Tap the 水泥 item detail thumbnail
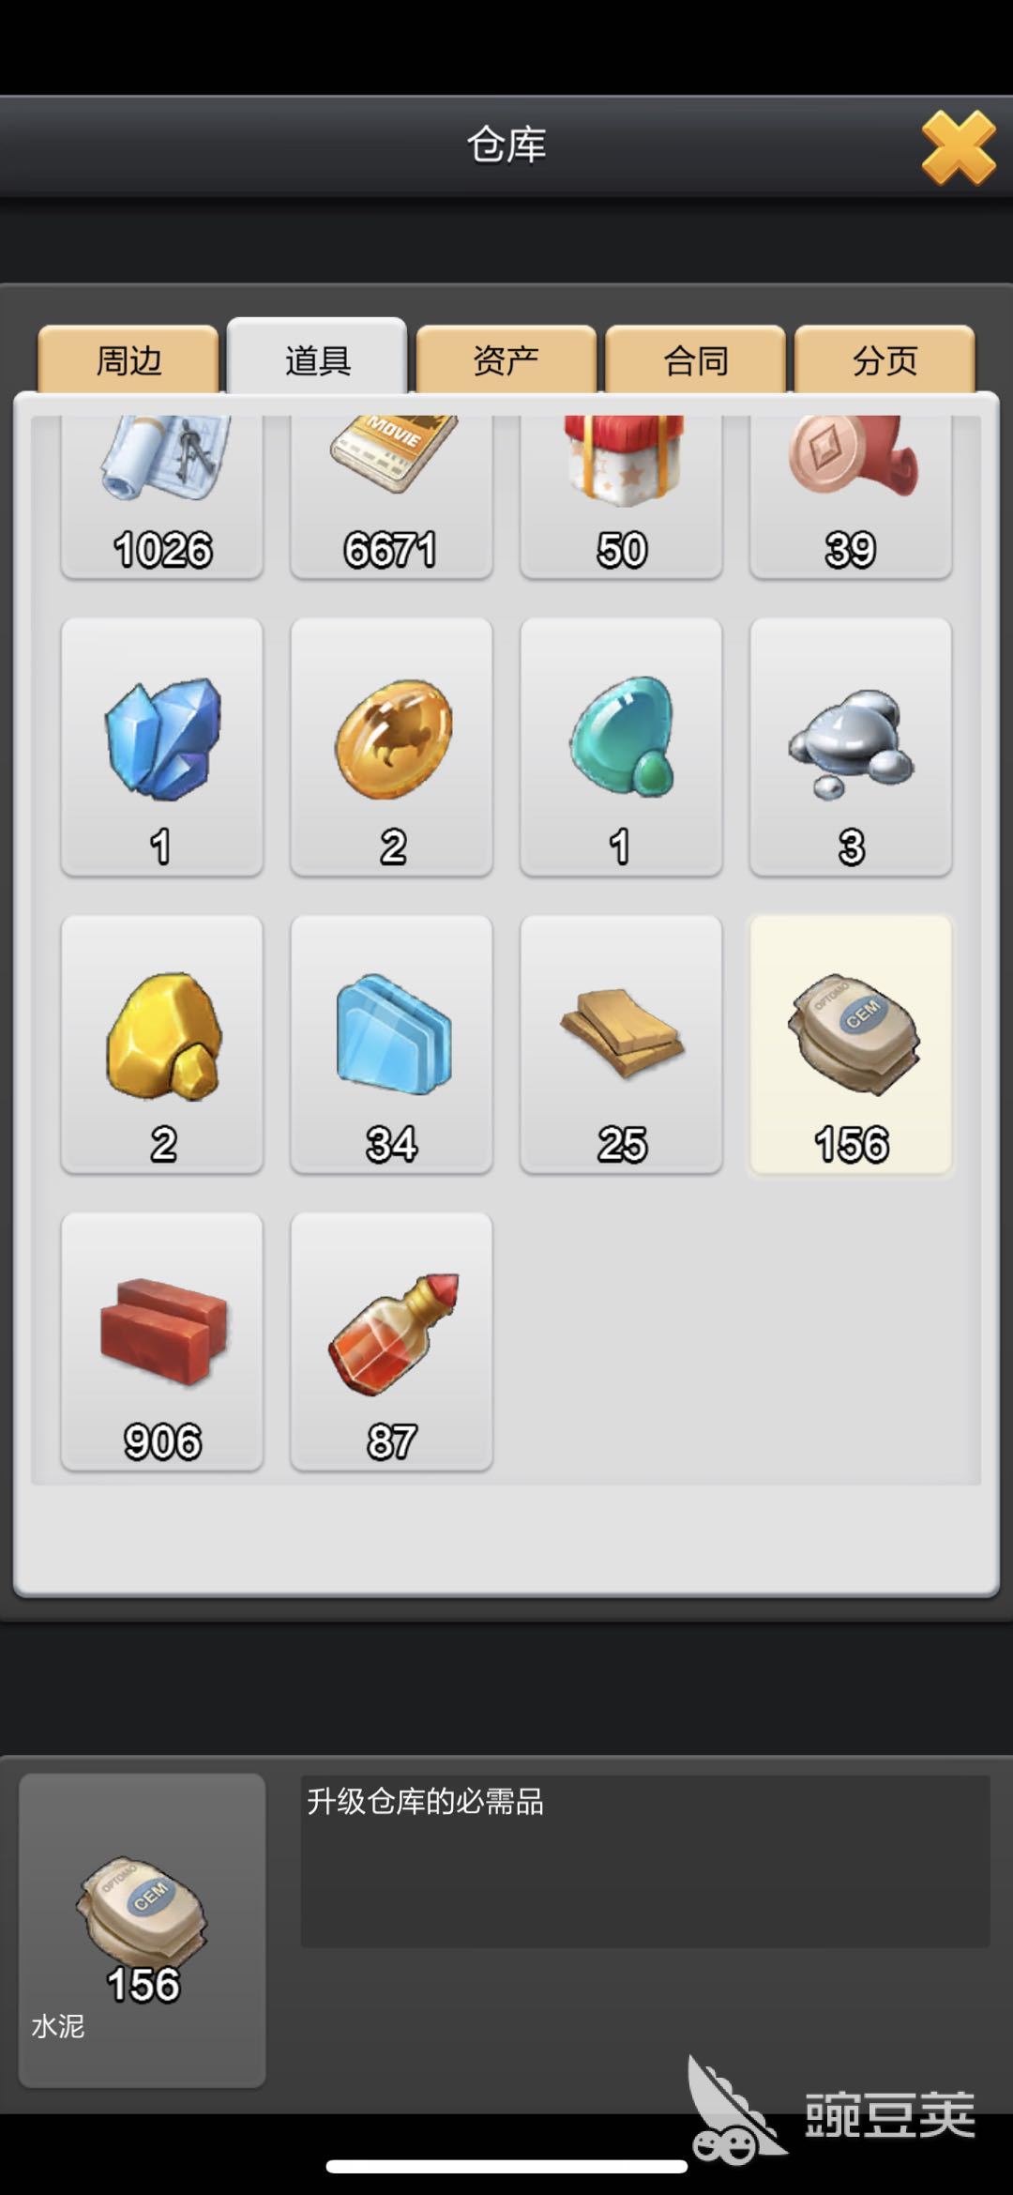Screen dimensions: 1013x2195 point(143,1930)
